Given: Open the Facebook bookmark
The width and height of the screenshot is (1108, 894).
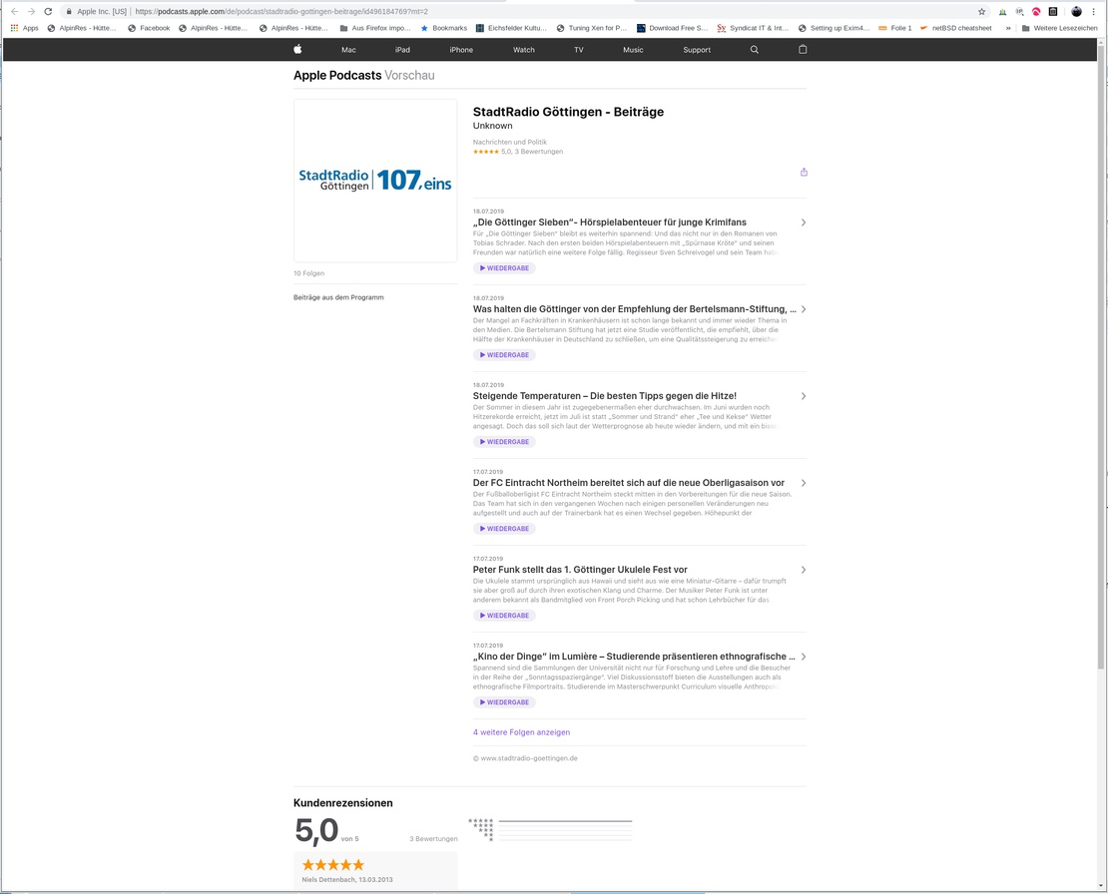Looking at the screenshot, I should point(149,28).
